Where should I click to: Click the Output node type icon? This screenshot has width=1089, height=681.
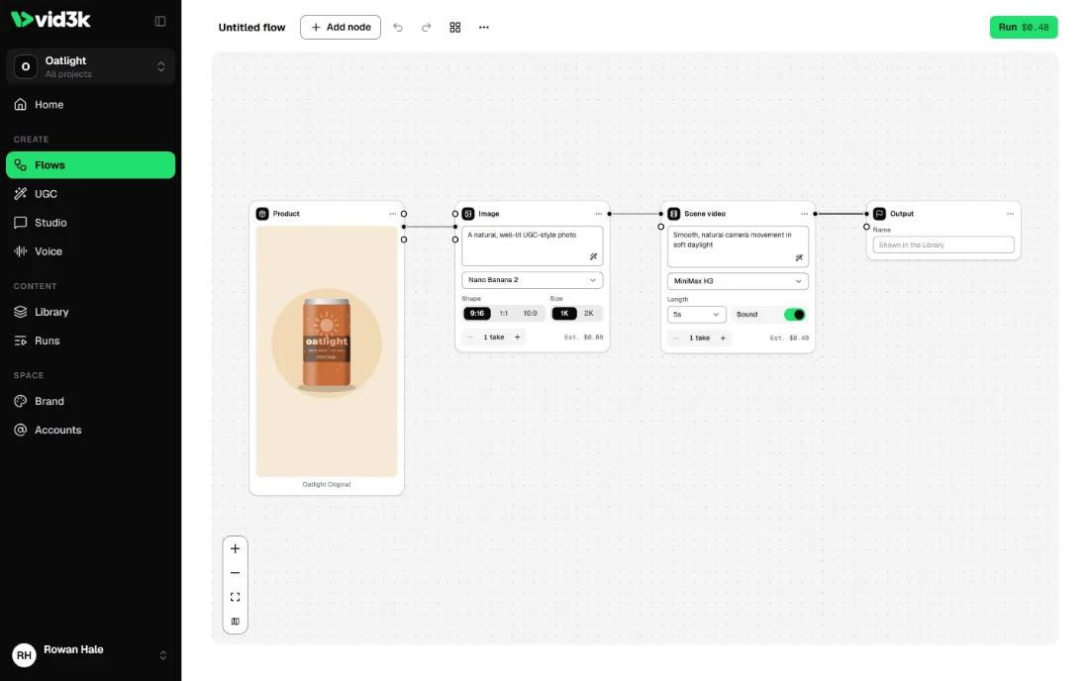(879, 214)
